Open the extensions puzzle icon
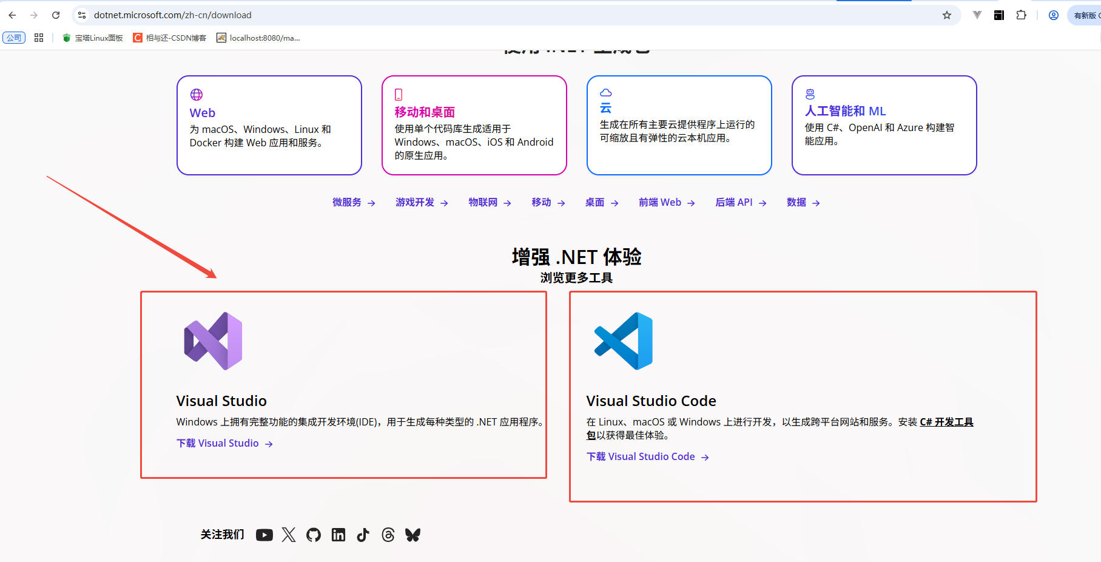 [x=1022, y=15]
